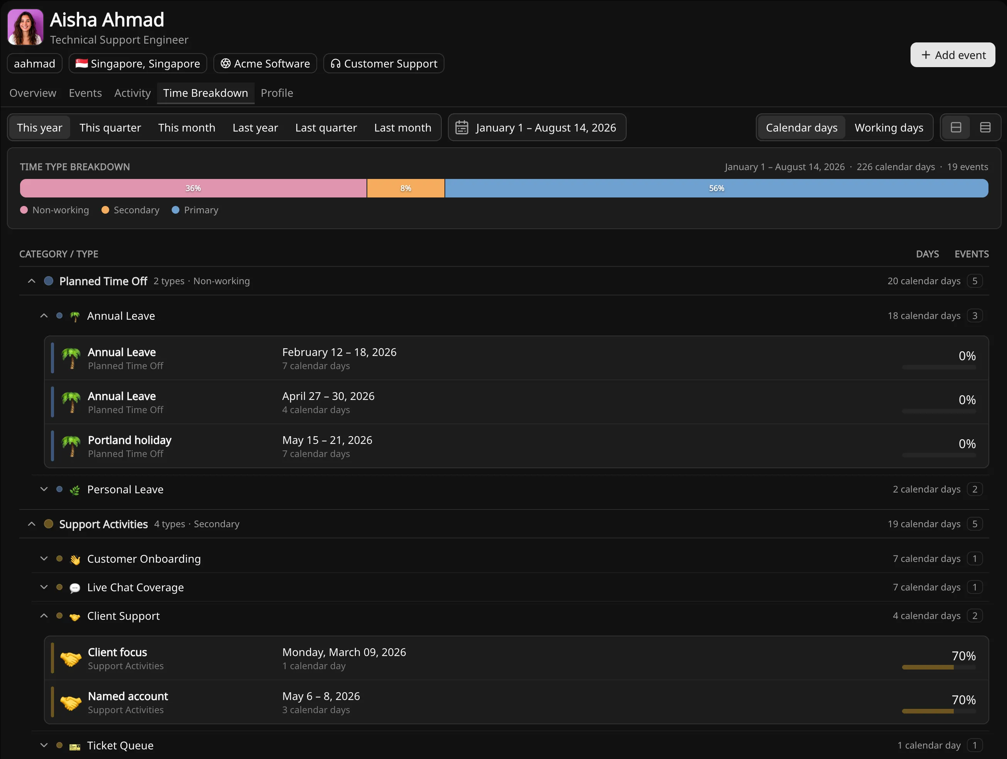This screenshot has width=1007, height=759.
Task: Expand the Customer Onboarding type
Action: [x=44, y=558]
